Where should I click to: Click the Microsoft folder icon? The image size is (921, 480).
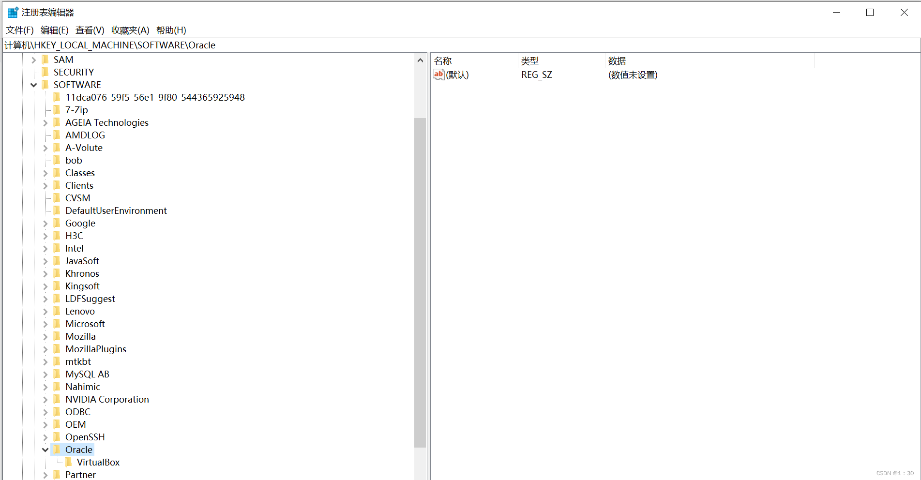[58, 324]
